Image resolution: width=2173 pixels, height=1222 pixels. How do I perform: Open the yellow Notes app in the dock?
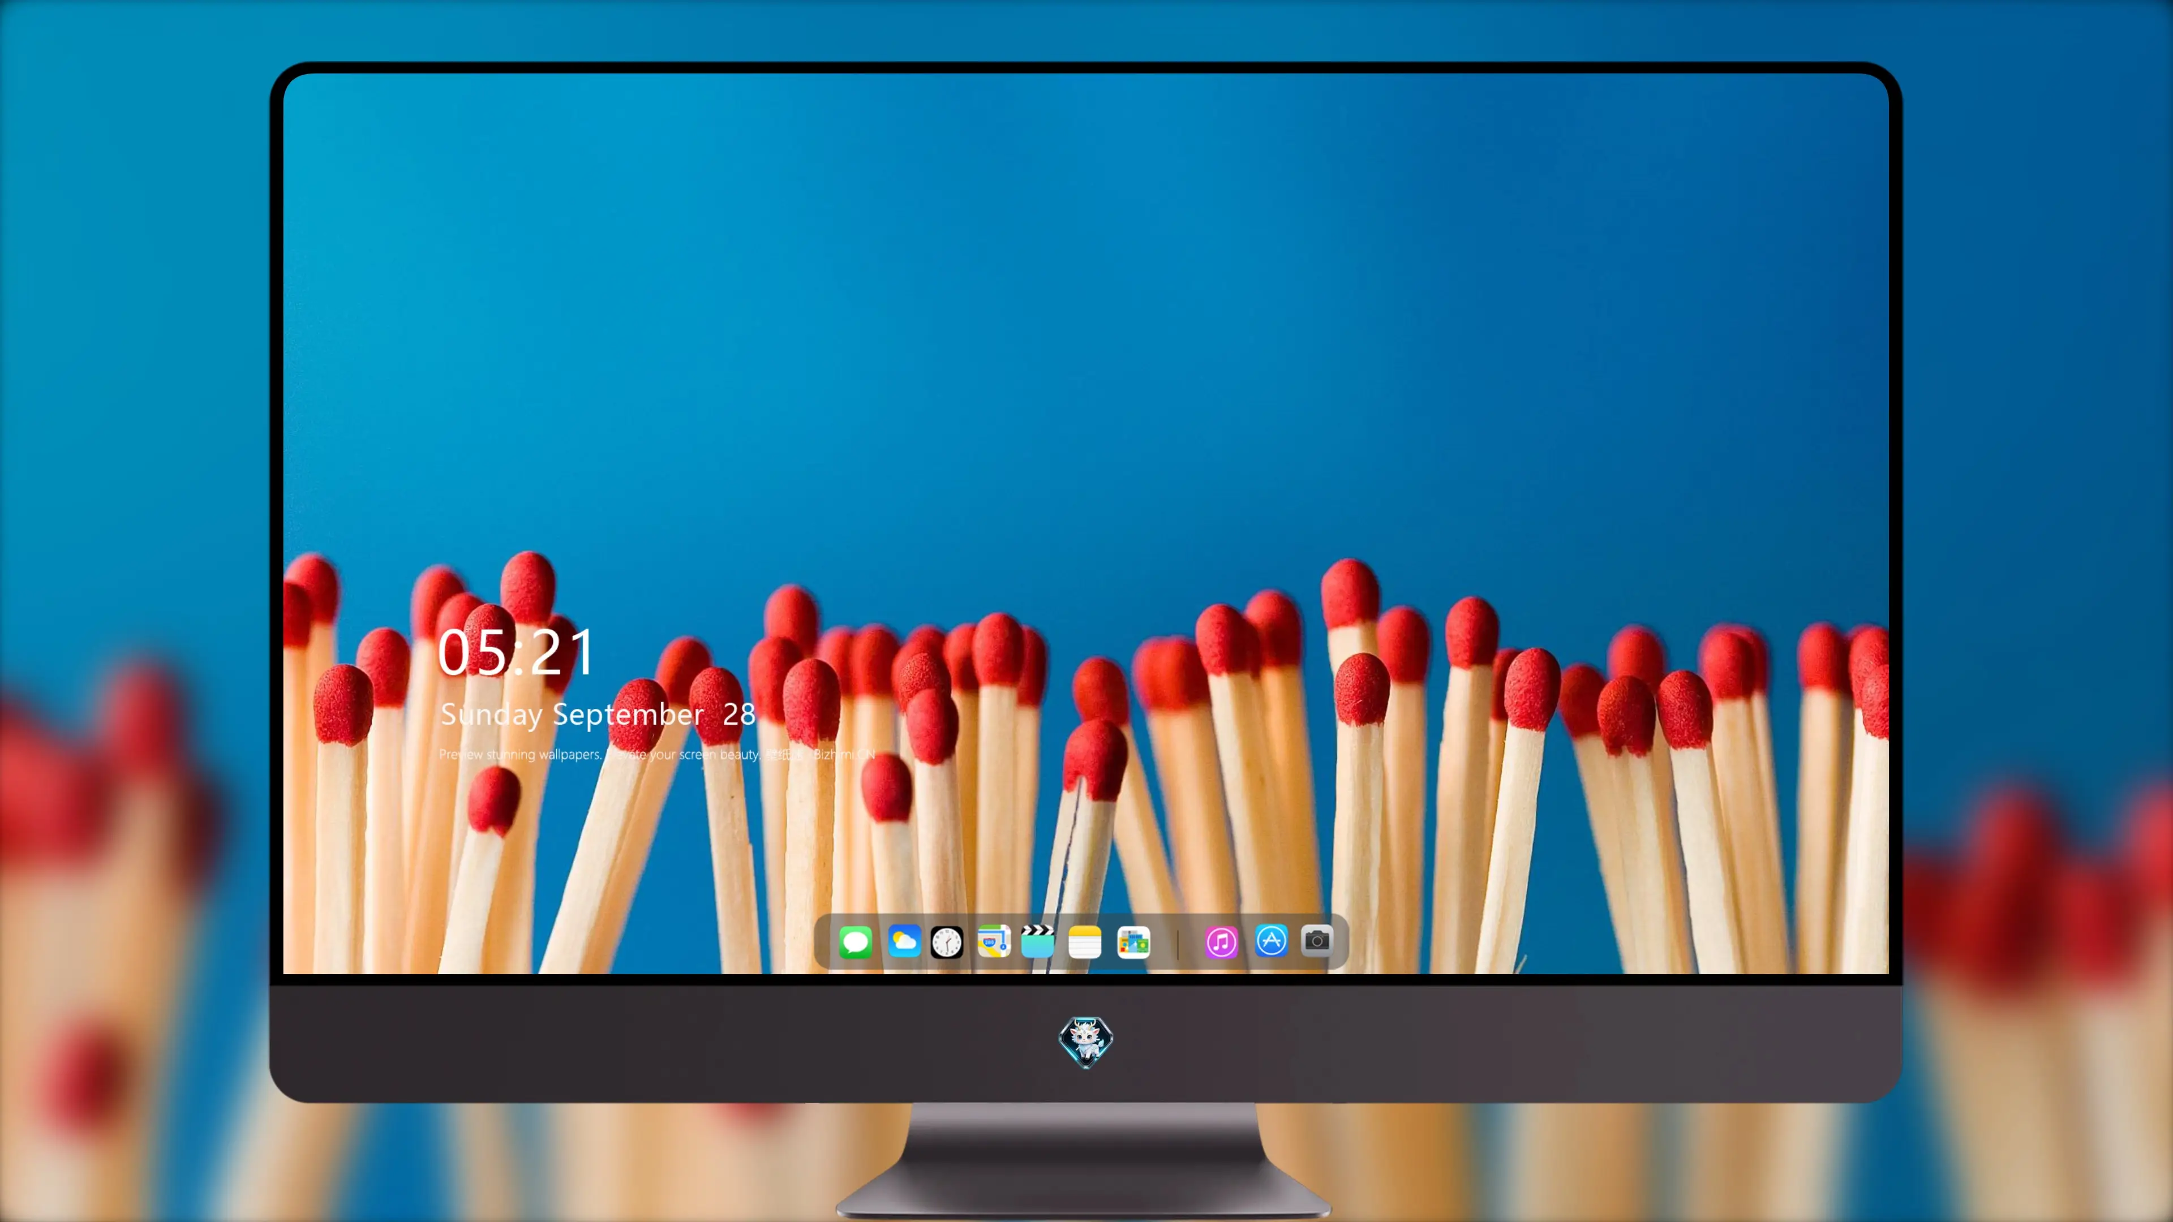click(x=1085, y=942)
